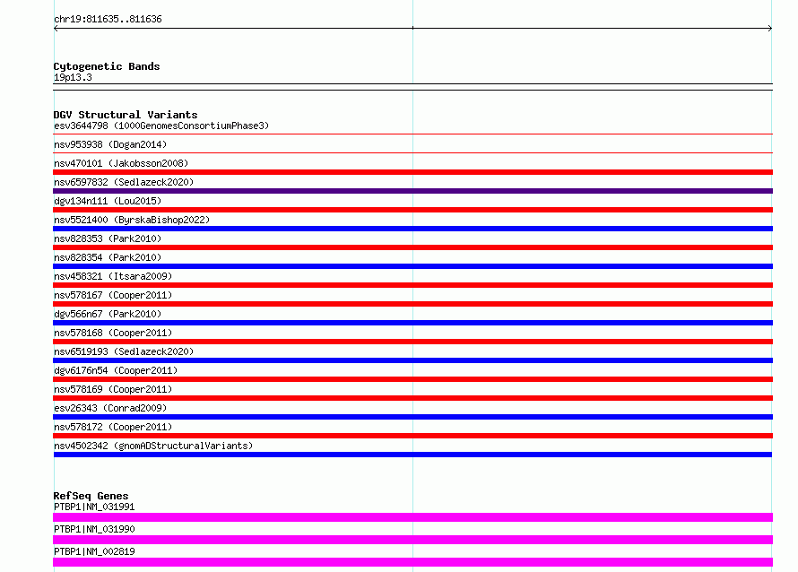Viewport: 798px width, 572px height.
Task: Click the red bar under nsv578172
Action: [412, 436]
